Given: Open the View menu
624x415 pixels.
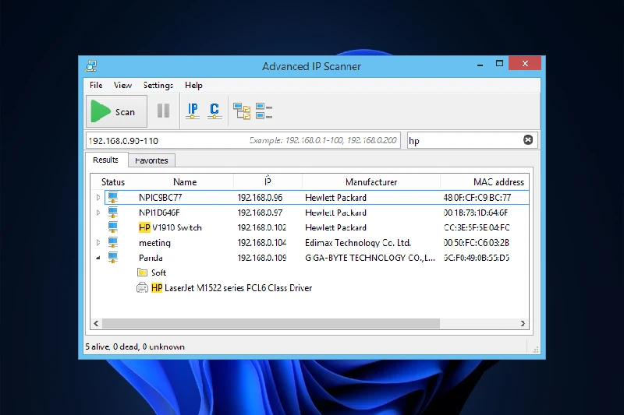Looking at the screenshot, I should (x=122, y=85).
